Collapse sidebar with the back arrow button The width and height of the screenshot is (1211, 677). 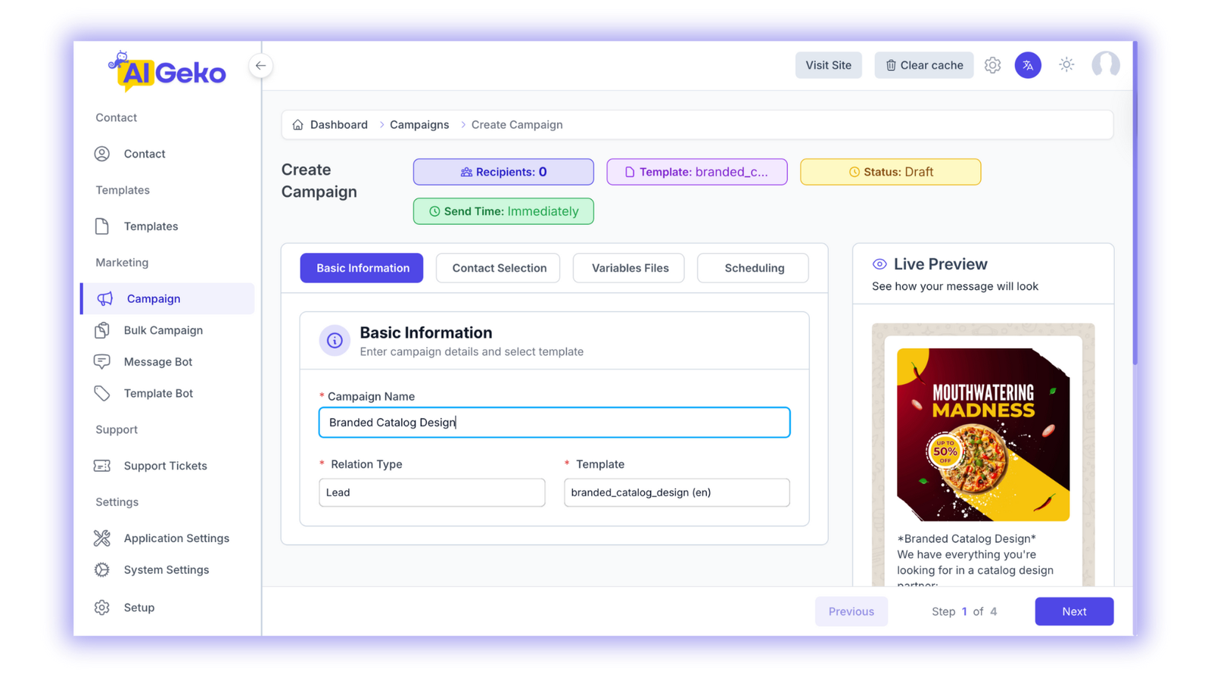260,66
